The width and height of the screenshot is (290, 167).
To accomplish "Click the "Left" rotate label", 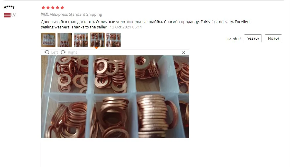I will [55, 52].
